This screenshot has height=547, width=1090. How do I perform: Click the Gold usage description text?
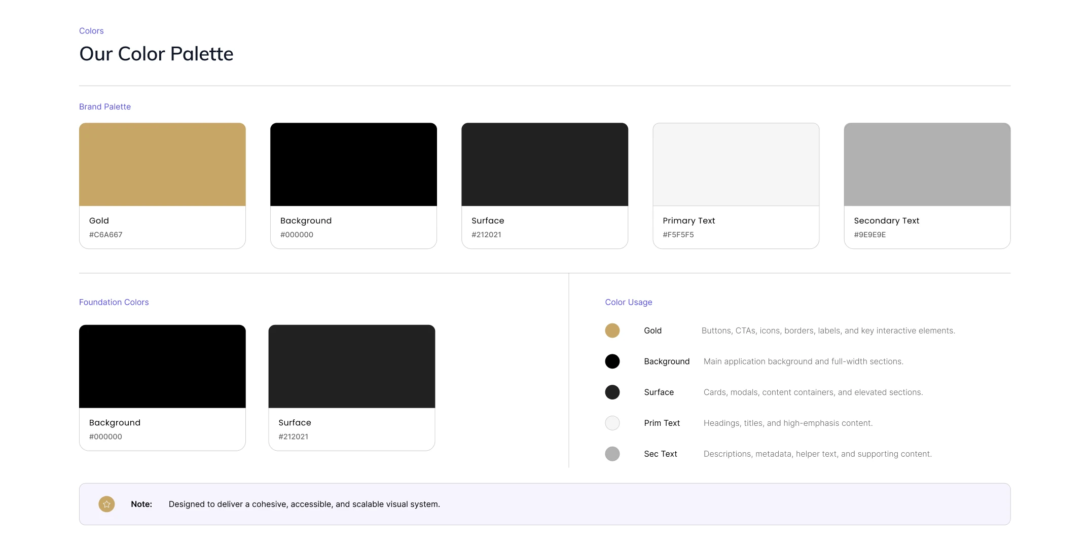tap(828, 331)
